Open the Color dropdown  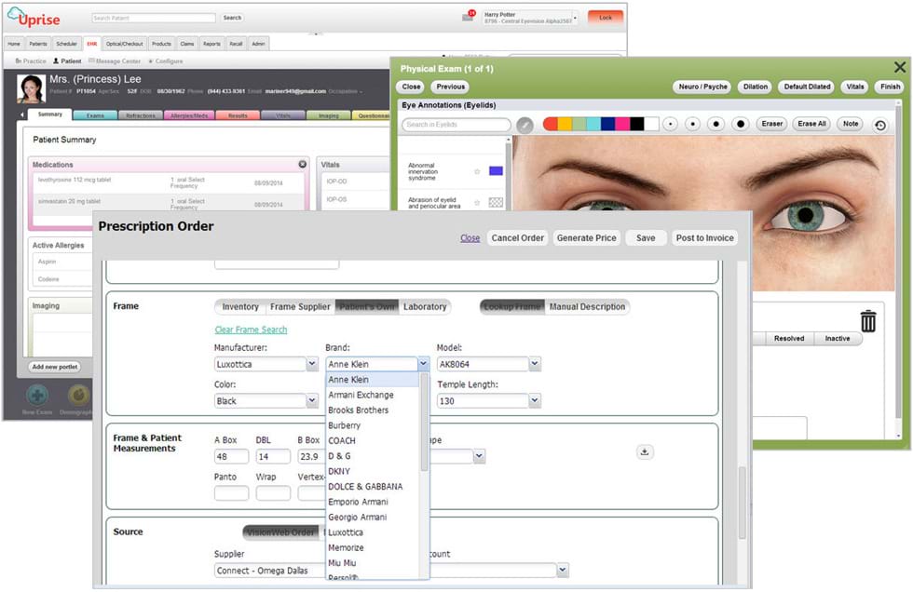[312, 400]
